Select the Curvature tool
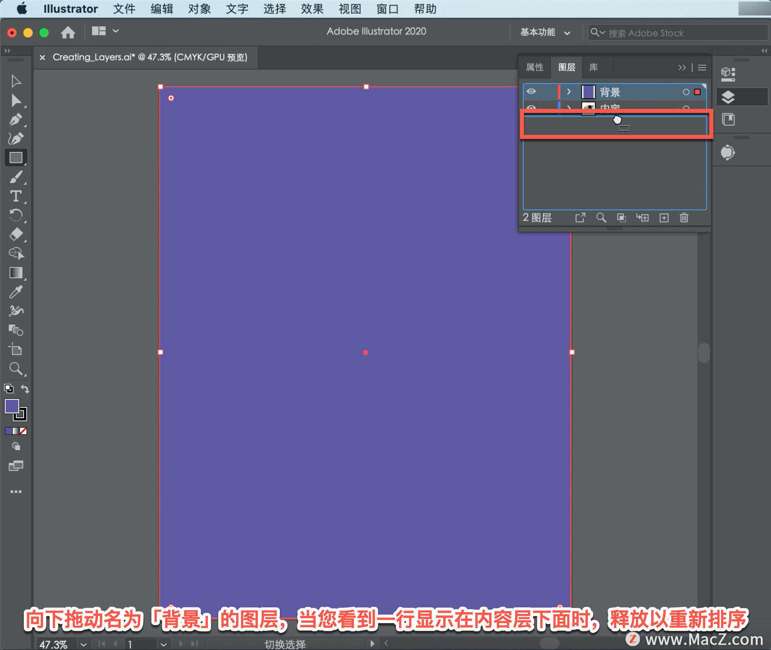This screenshot has height=650, width=771. click(x=16, y=139)
